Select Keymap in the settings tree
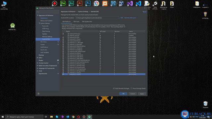 (x=41, y=55)
